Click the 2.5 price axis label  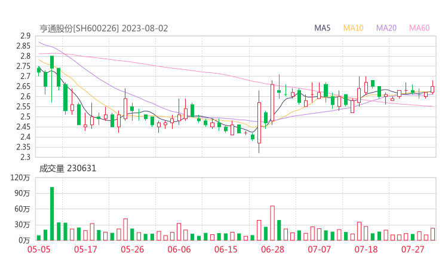point(25,117)
